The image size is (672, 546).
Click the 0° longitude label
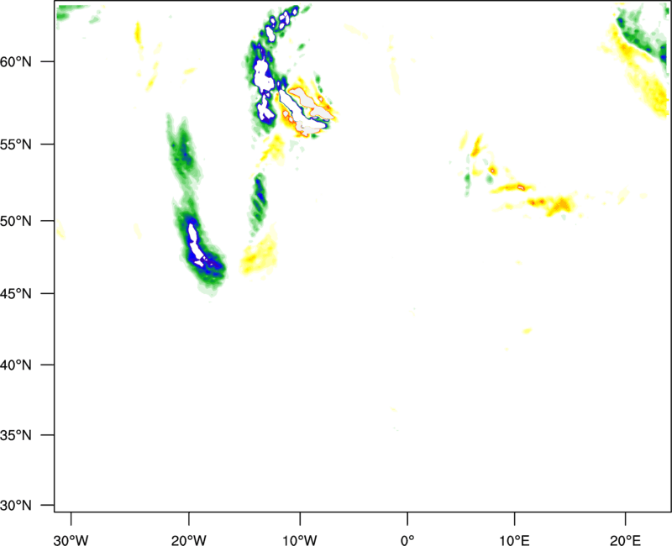(x=407, y=540)
